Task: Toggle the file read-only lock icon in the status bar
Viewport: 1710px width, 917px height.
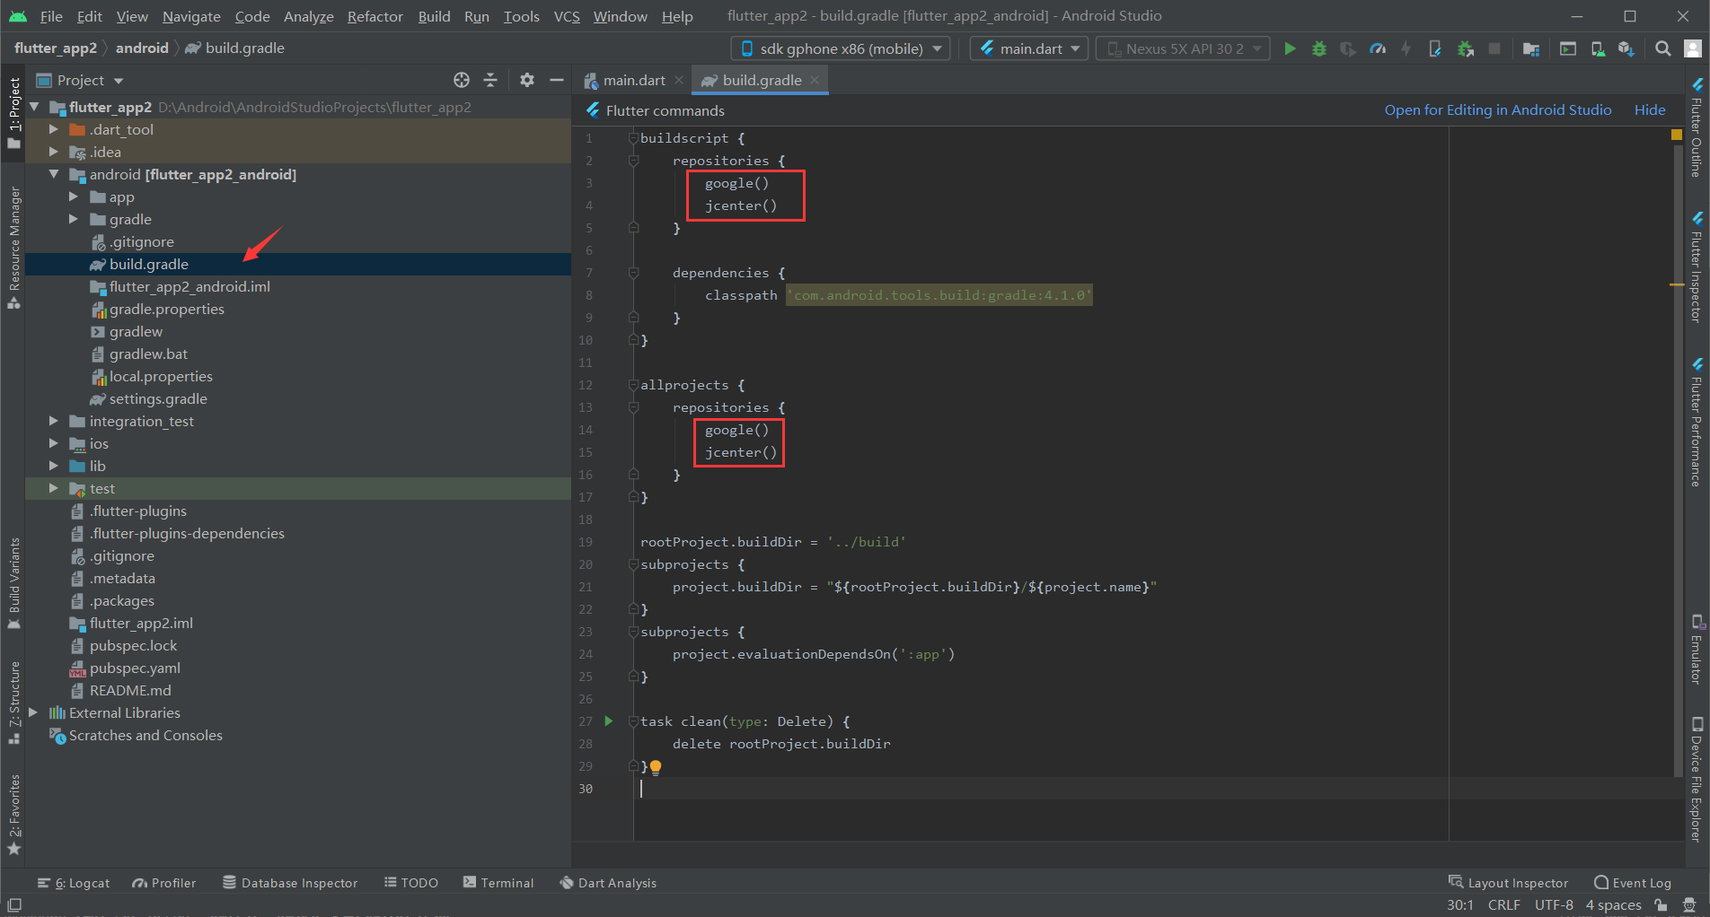Action: click(1661, 905)
